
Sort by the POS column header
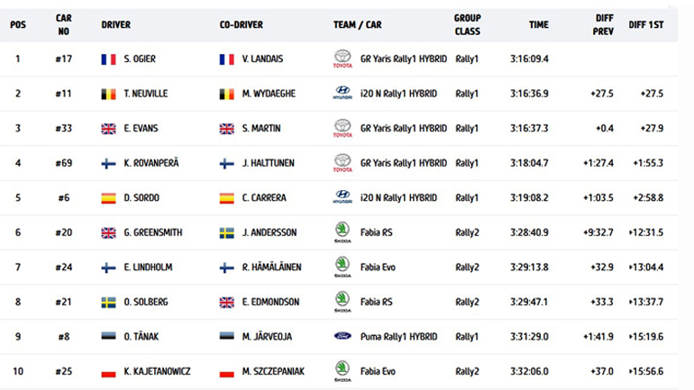pos(18,24)
